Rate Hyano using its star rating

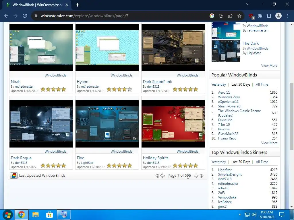(119, 90)
